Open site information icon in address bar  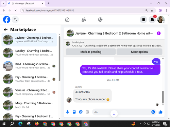click(23, 10)
